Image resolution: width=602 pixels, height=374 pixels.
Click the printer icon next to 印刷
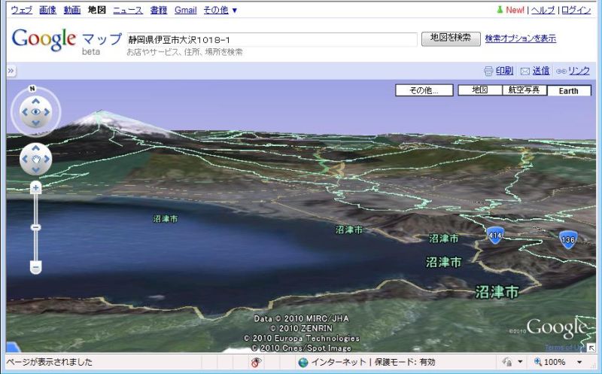(488, 71)
